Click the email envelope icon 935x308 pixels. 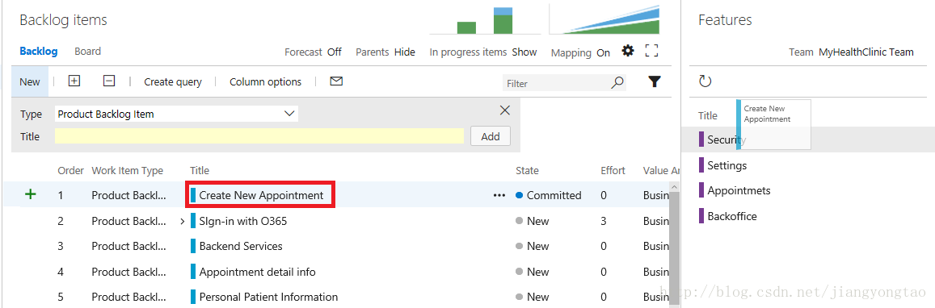336,81
